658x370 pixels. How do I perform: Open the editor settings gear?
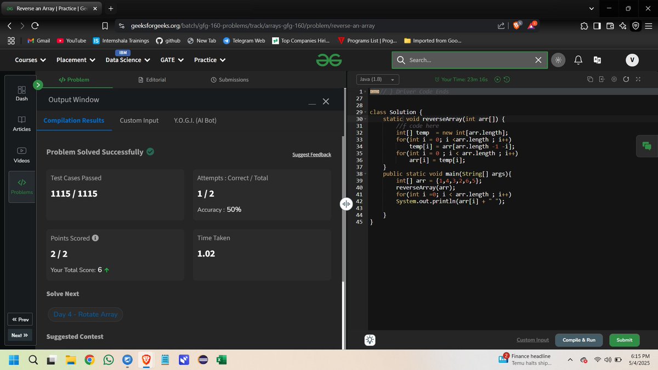point(614,79)
